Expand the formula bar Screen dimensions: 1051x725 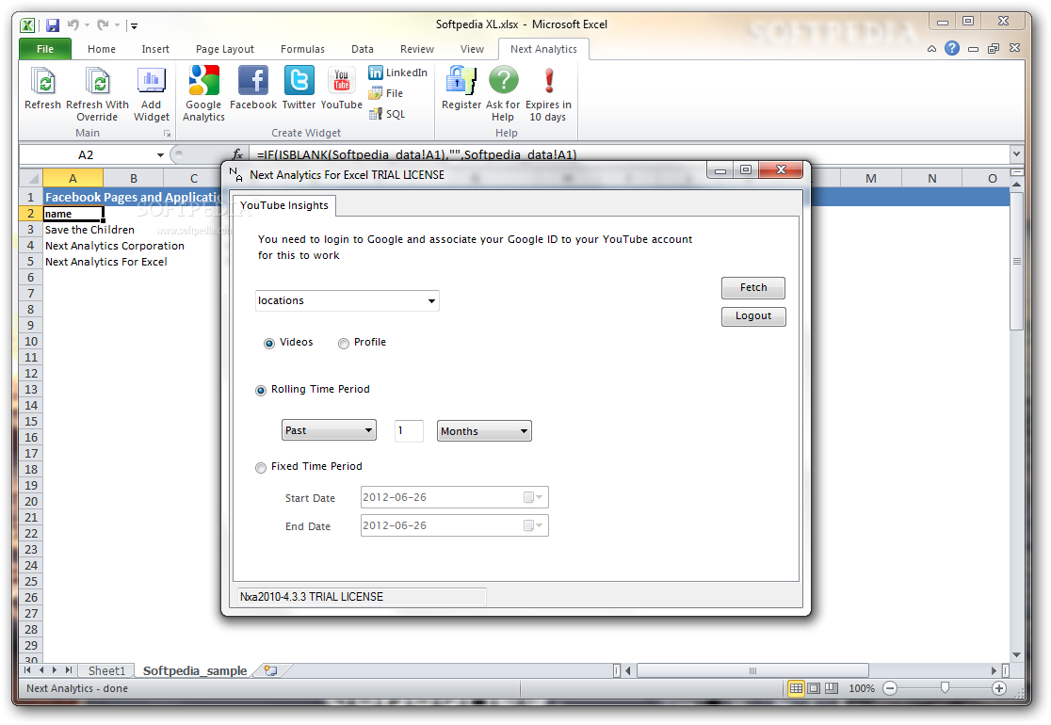tap(1016, 154)
